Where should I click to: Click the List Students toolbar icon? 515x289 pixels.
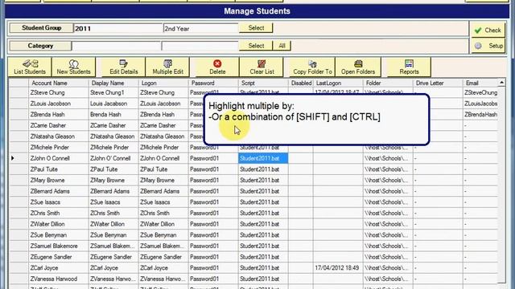tap(30, 67)
